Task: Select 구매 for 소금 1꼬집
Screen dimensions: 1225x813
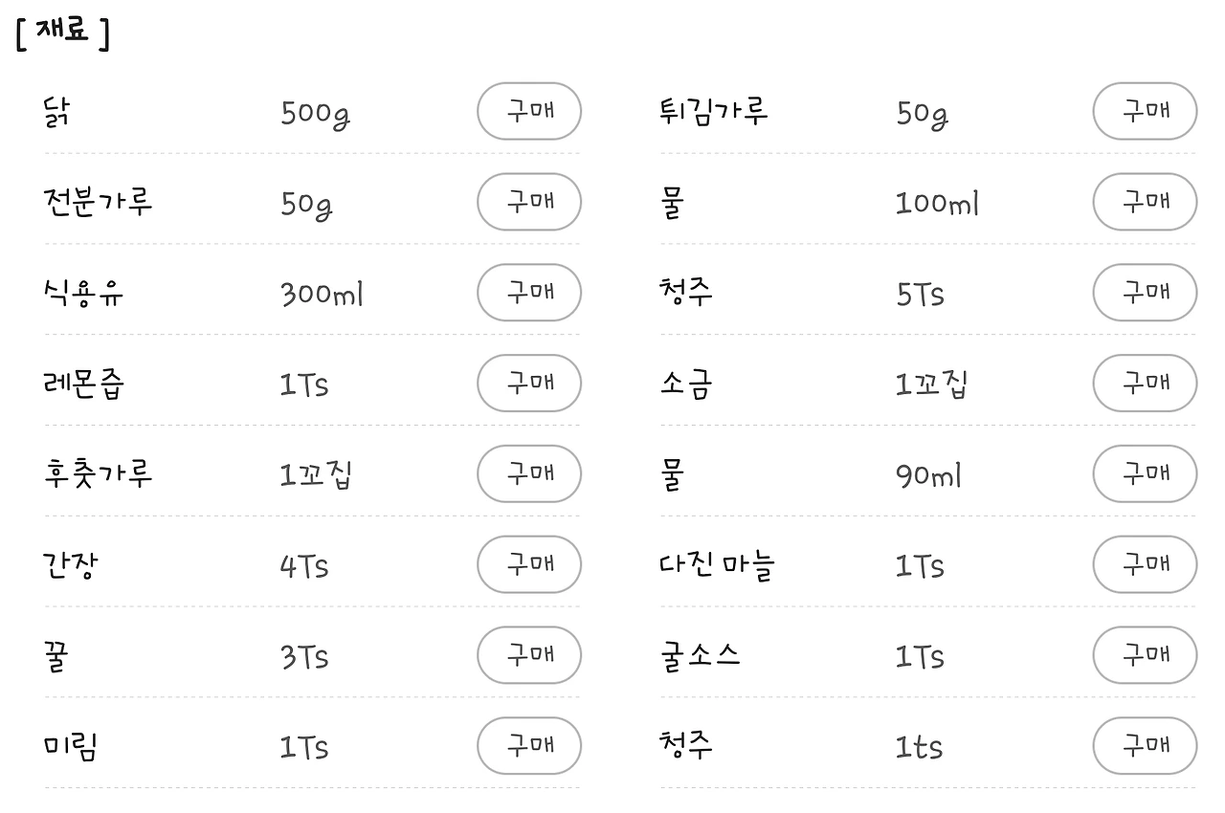Action: pyautogui.click(x=1145, y=384)
